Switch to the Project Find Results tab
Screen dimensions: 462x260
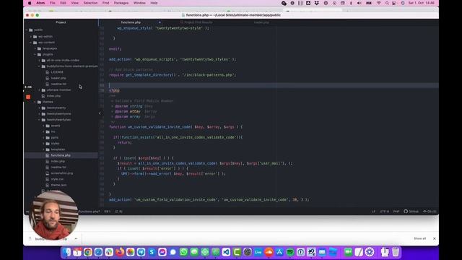[196, 22]
